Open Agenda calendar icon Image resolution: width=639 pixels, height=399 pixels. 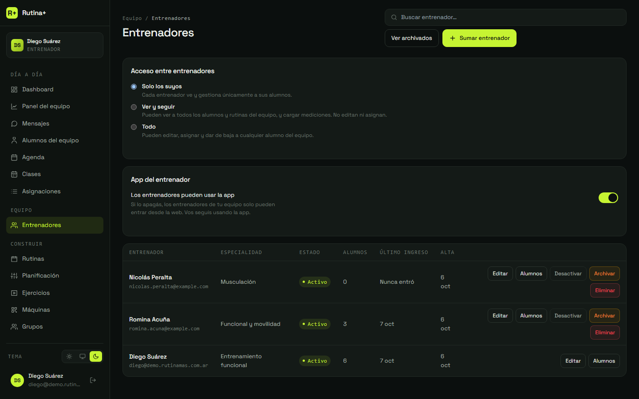(14, 157)
